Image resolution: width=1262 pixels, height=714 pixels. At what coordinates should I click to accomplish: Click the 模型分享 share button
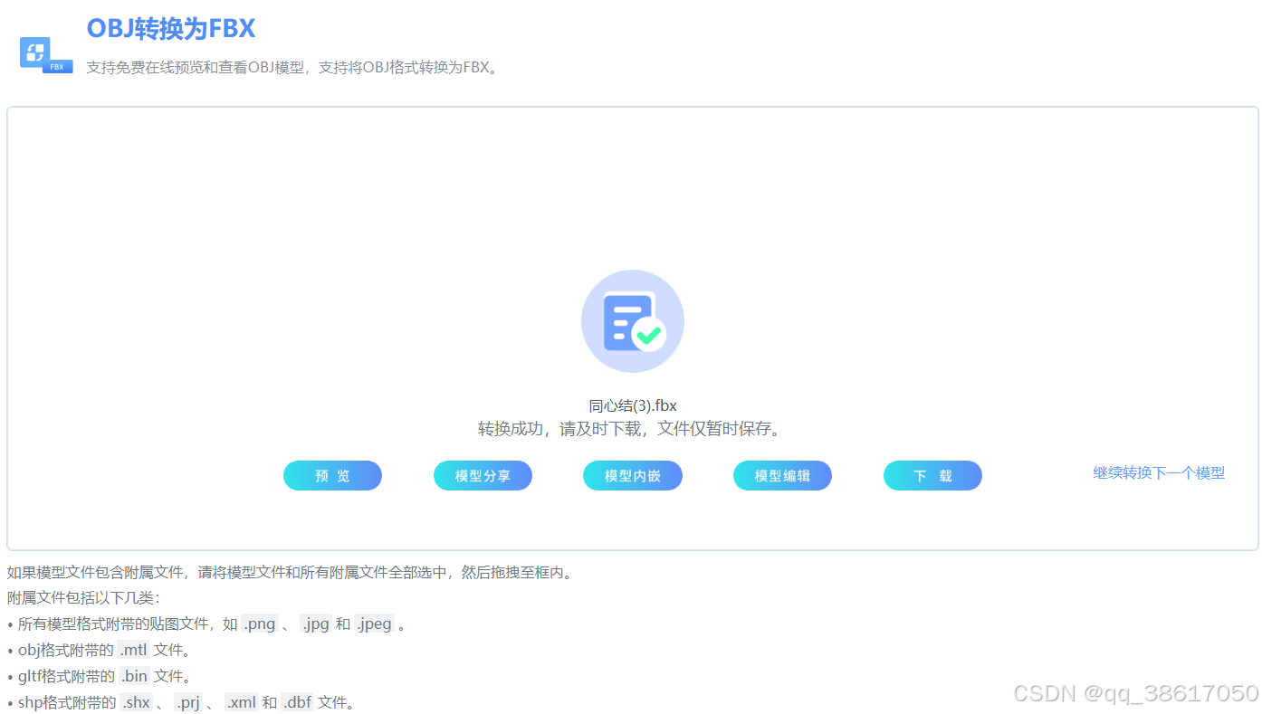pos(483,475)
